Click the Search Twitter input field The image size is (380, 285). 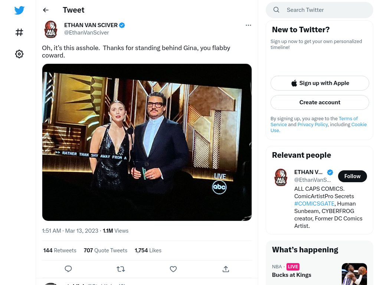coord(320,10)
